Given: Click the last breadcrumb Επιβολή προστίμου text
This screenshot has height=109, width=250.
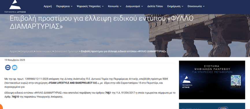Looking at the screenshot, I should 124,51.
